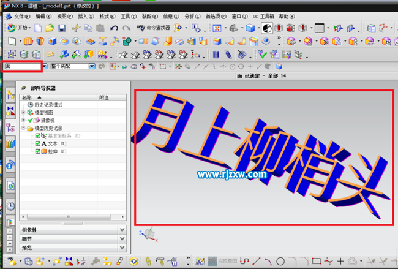Screen dimensions: 398x269
Task: Click the blue block primitive icon
Action: 52,41
